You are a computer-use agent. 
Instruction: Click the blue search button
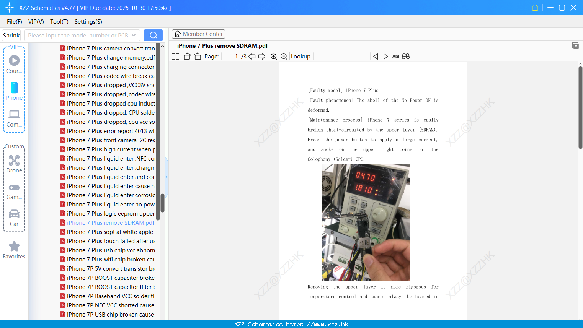pos(153,35)
